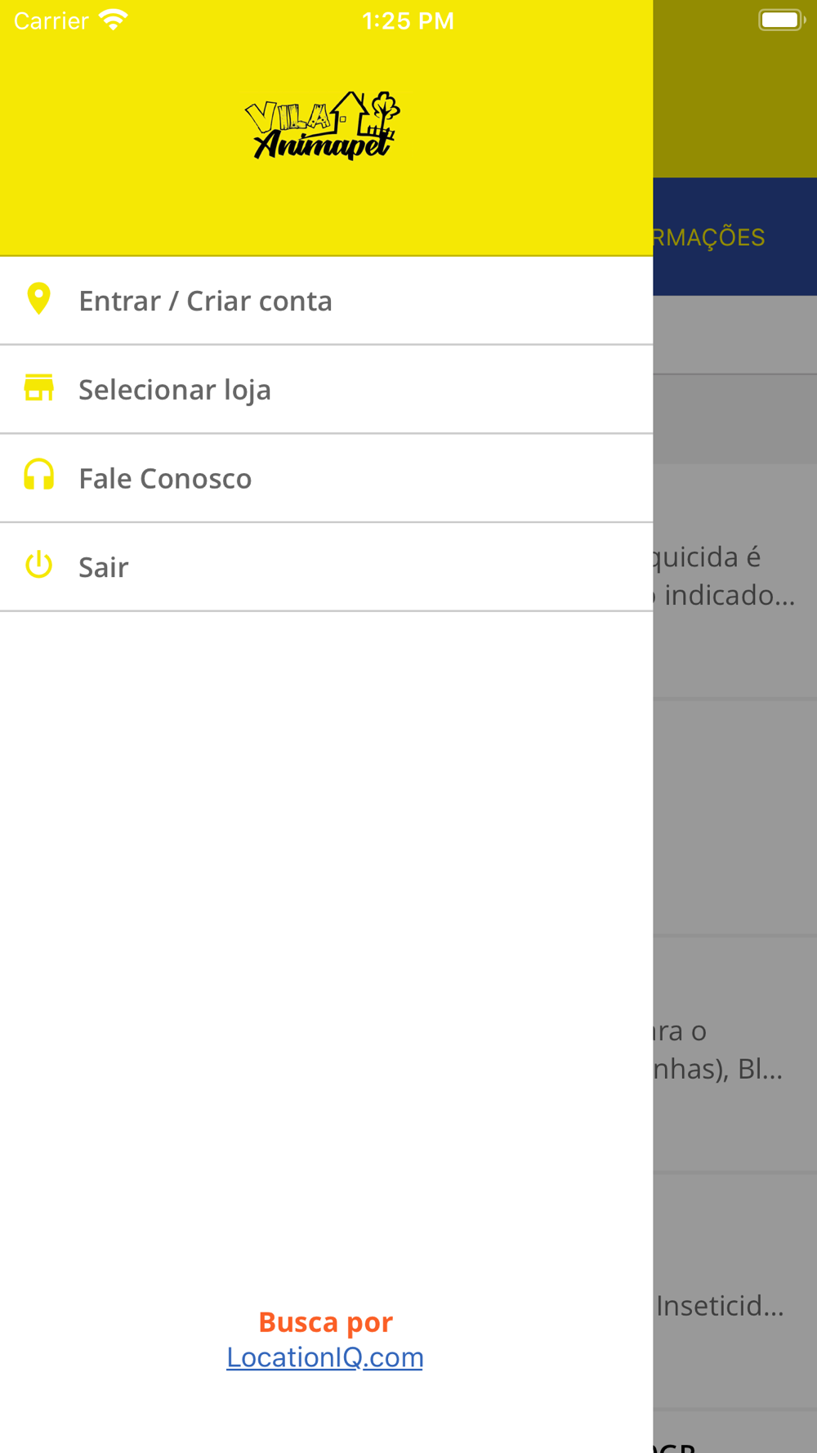
Task: Select Sair to log out
Action: pyautogui.click(x=327, y=566)
